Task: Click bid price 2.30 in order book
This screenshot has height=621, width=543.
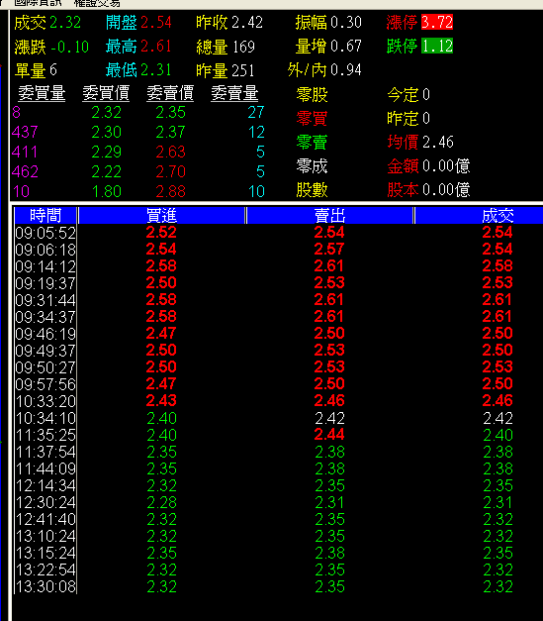Action: (x=107, y=132)
